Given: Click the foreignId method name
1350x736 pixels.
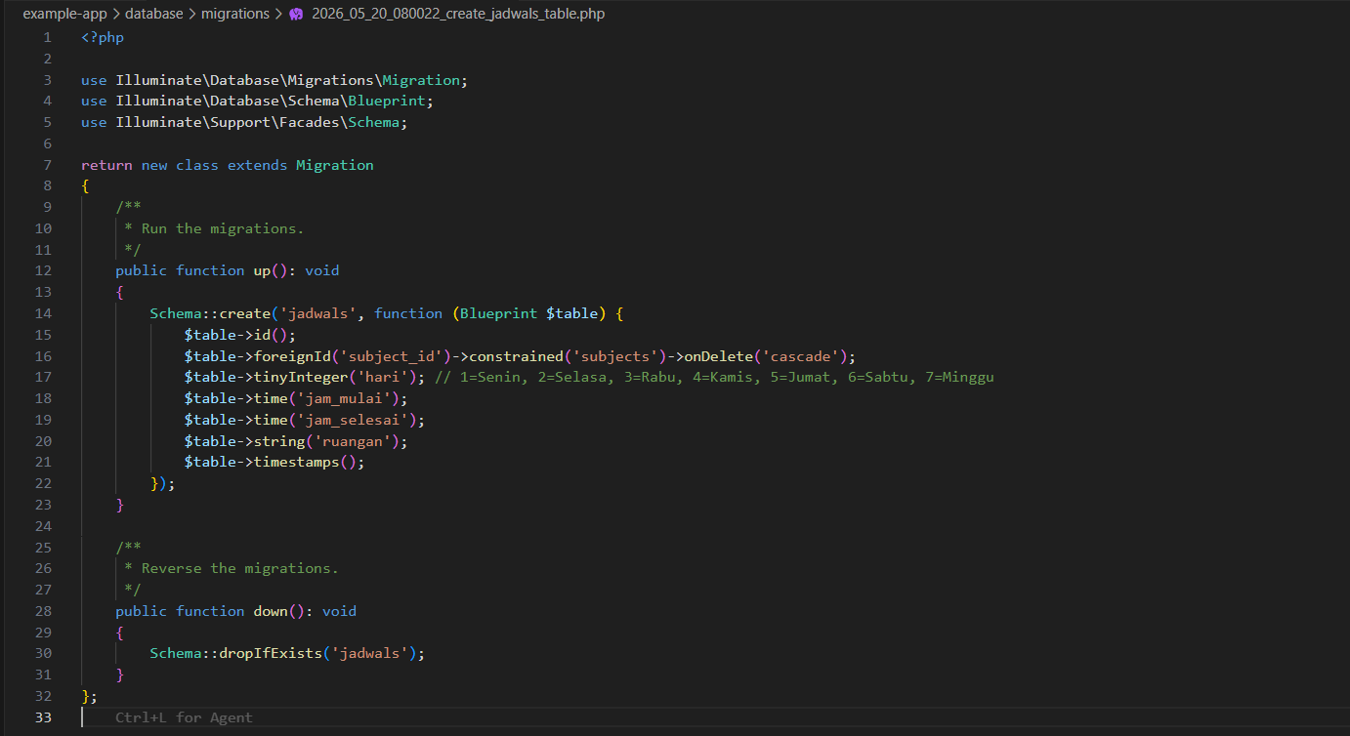Looking at the screenshot, I should pyautogui.click(x=292, y=356).
